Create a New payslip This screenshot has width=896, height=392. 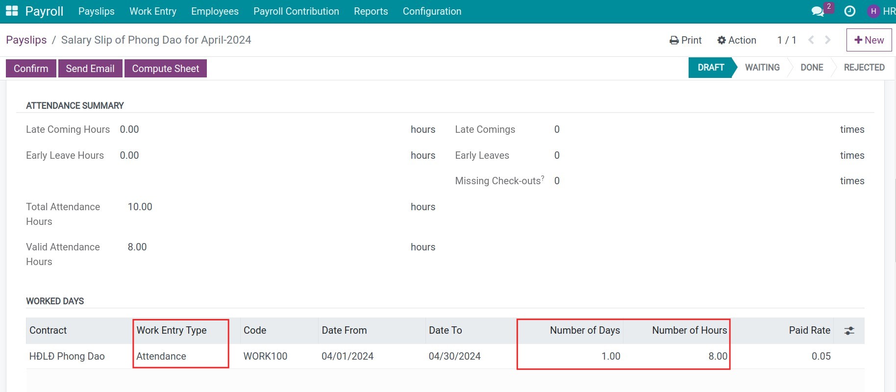pos(869,40)
